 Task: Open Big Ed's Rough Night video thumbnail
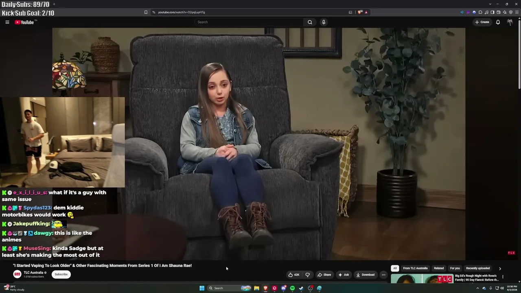[x=422, y=279]
